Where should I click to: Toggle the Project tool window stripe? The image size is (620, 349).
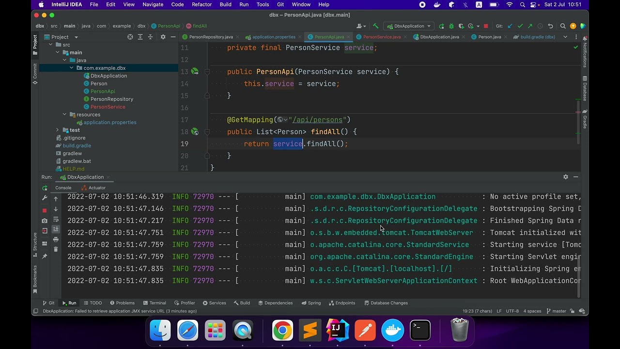coord(35,42)
